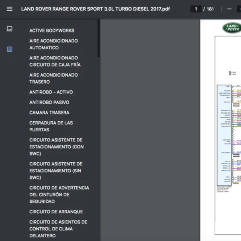Select CIRCUITO DE ARRANQUE bookmark
The image size is (241, 241).
[x=56, y=212]
